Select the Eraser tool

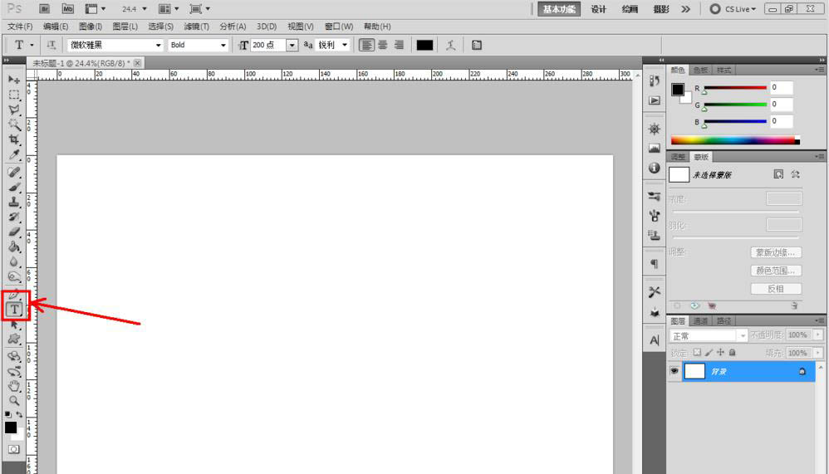pyautogui.click(x=14, y=232)
